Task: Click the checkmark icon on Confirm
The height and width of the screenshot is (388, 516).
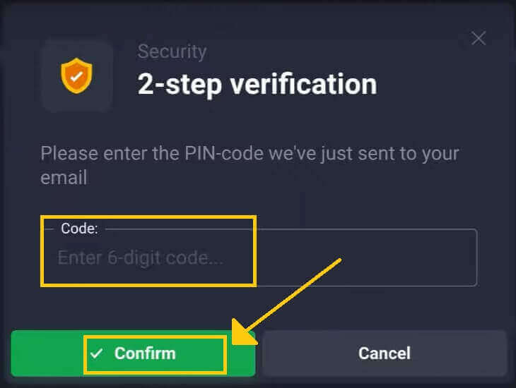Action: [x=98, y=353]
